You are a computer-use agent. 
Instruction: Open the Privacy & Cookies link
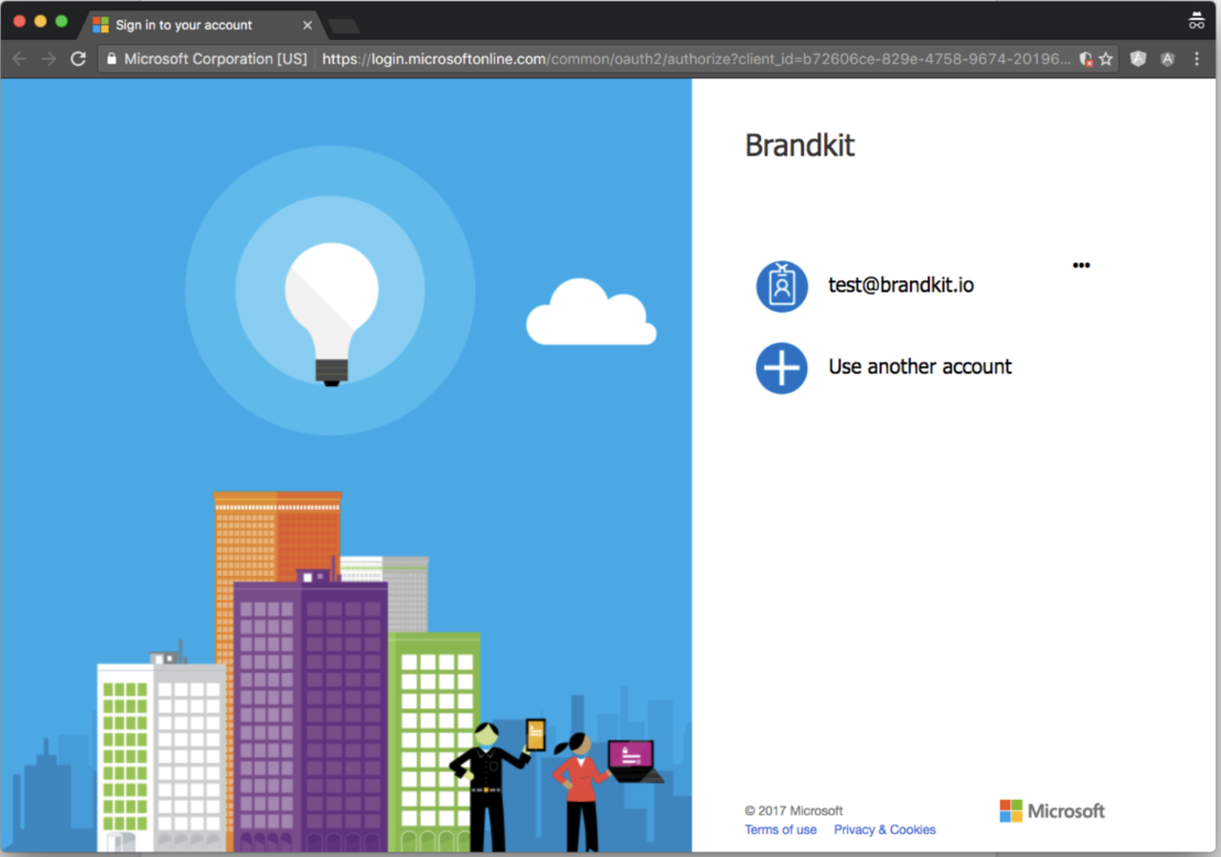[x=884, y=829]
